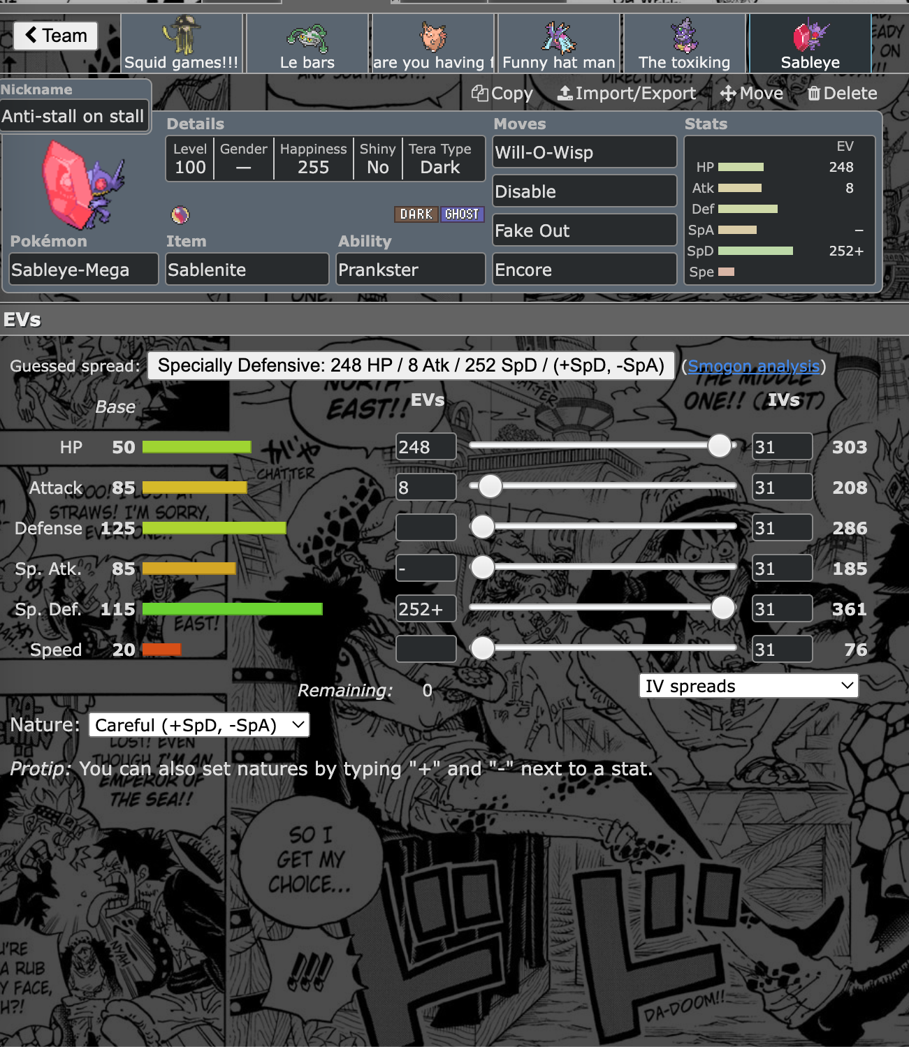The width and height of the screenshot is (909, 1047).
Task: Click the Sp. Atk. IV input box
Action: pyautogui.click(x=783, y=569)
